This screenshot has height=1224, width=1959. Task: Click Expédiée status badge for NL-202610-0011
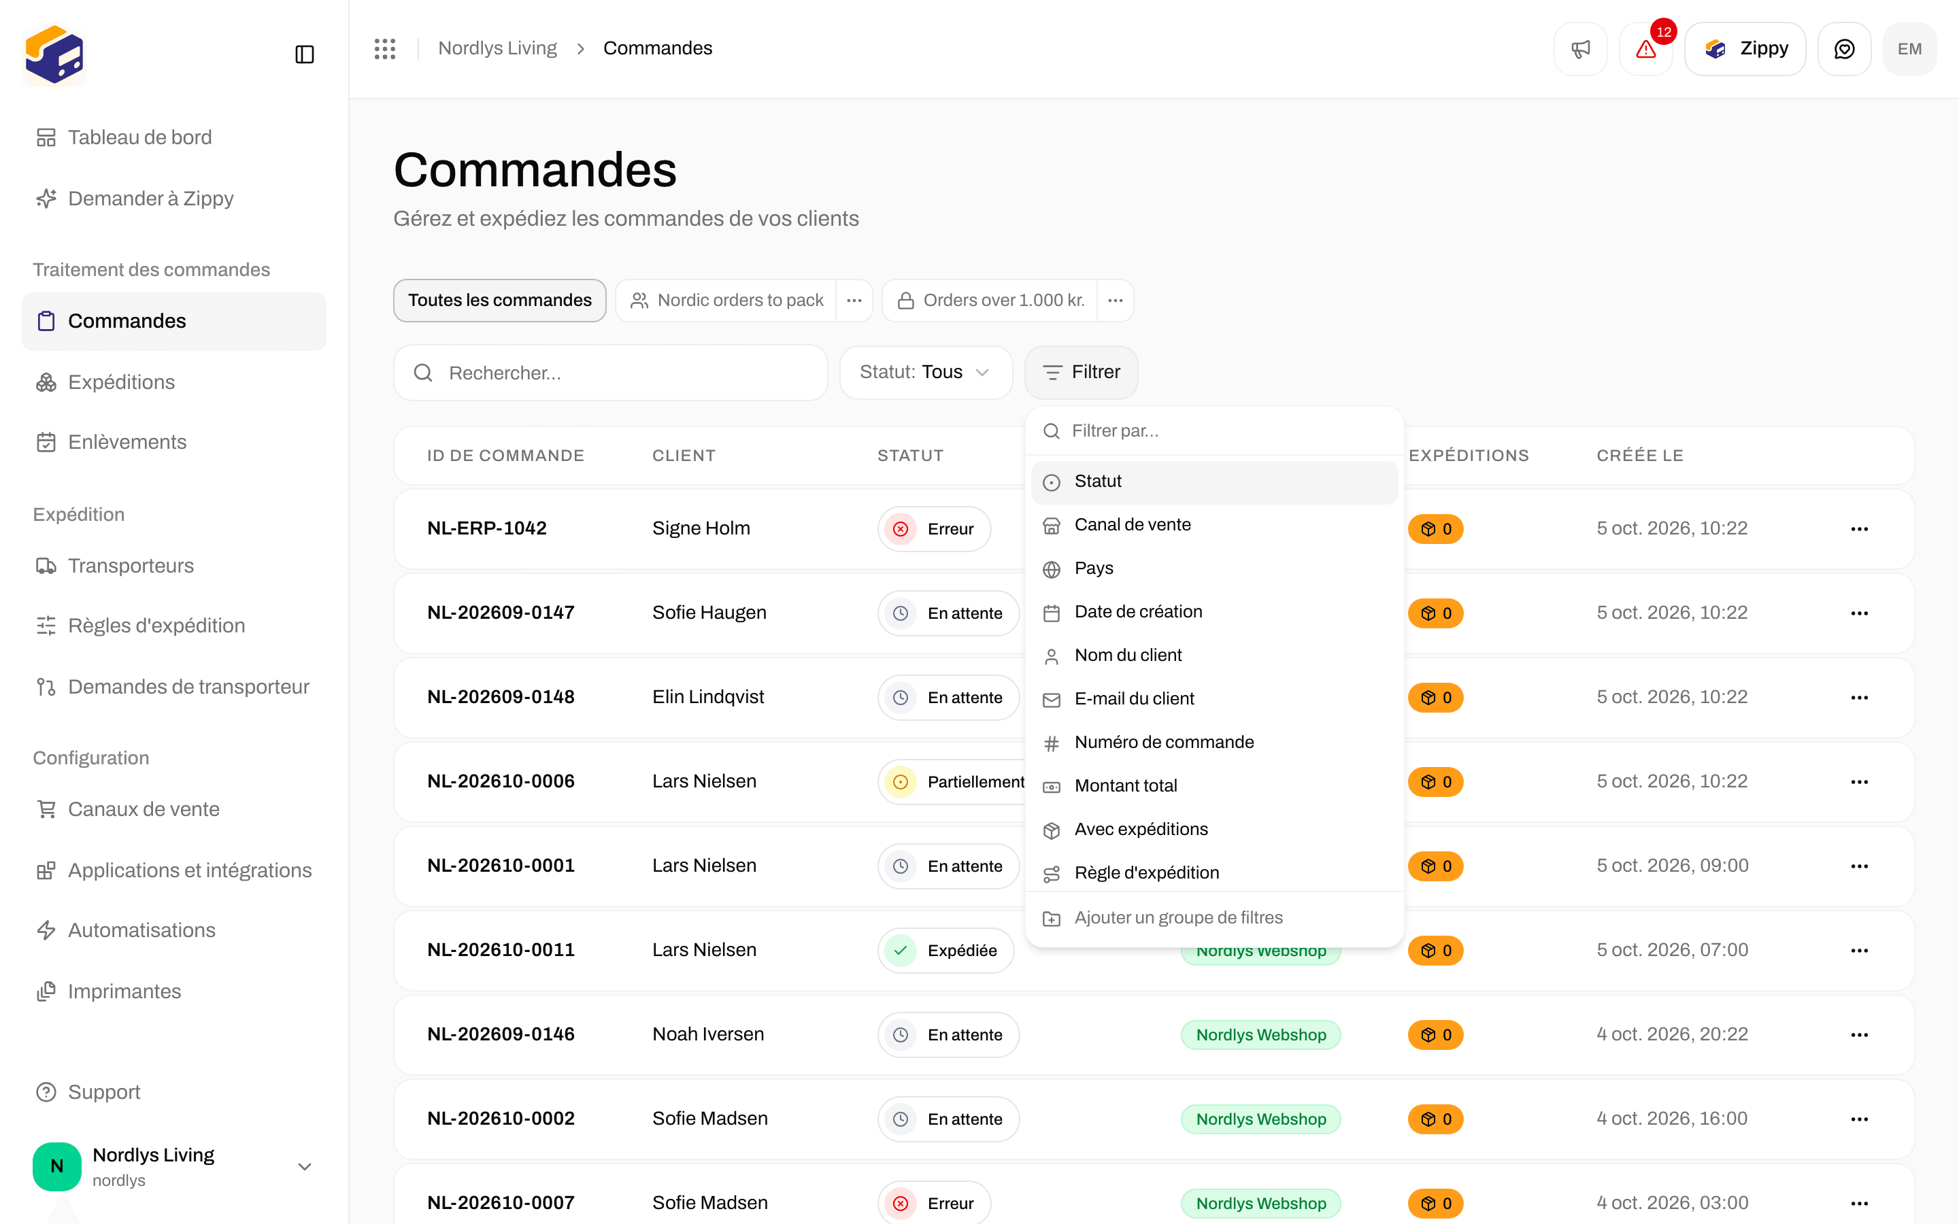tap(945, 951)
